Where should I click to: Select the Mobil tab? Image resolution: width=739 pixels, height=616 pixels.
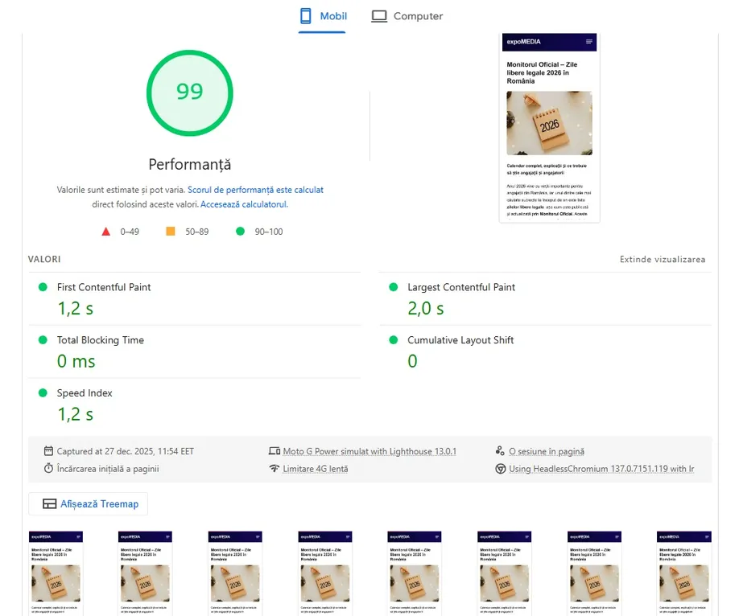pyautogui.click(x=321, y=15)
